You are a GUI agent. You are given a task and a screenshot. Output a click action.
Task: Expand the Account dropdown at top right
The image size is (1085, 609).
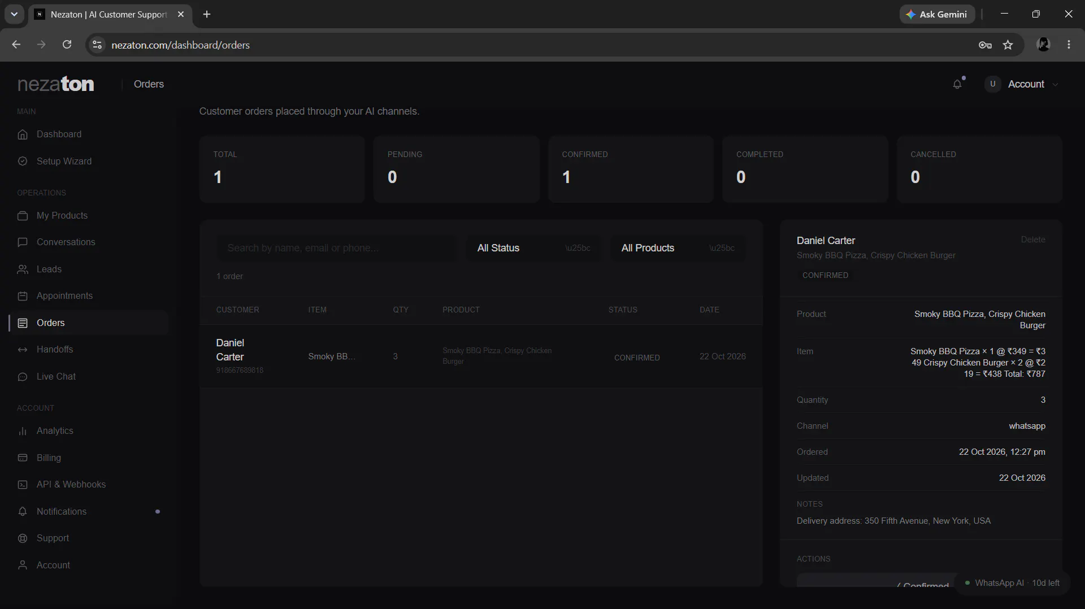(1022, 84)
